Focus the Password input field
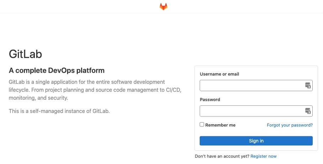Image resolution: width=323 pixels, height=164 pixels. click(x=251, y=111)
